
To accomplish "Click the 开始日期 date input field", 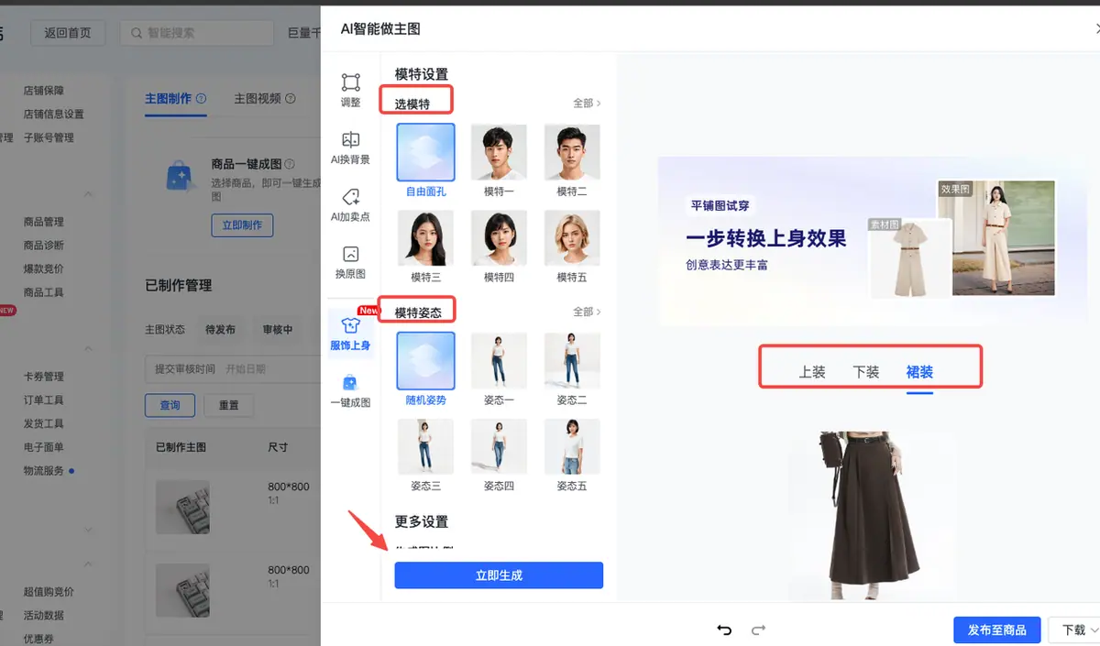I will point(246,369).
